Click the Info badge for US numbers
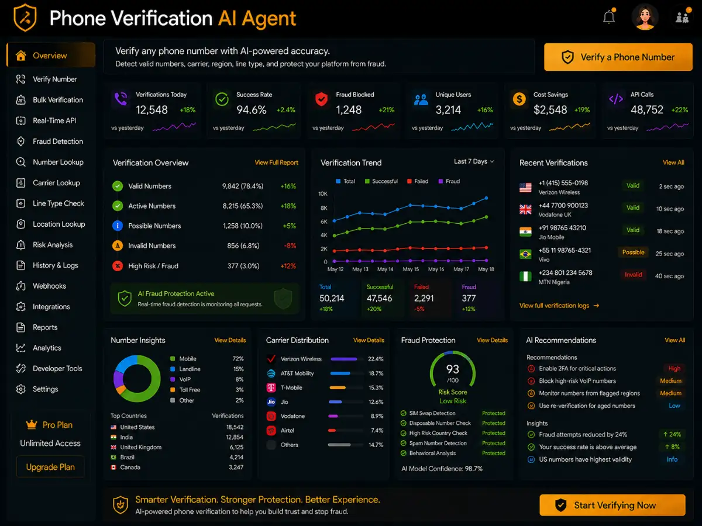Screen dimensions: 702x526 672,459
